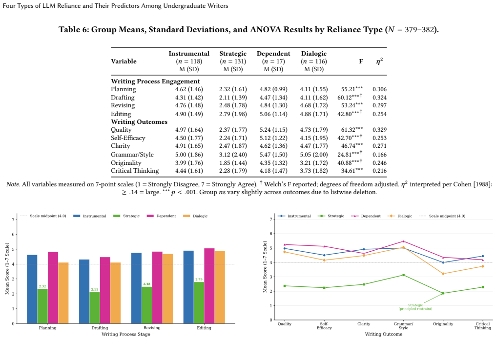
Task: Click the Drafting axis label in bar chart
Action: [100, 328]
